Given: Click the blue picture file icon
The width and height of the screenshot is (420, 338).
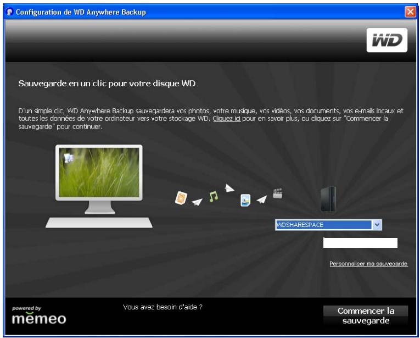Looking at the screenshot, I should [x=245, y=200].
